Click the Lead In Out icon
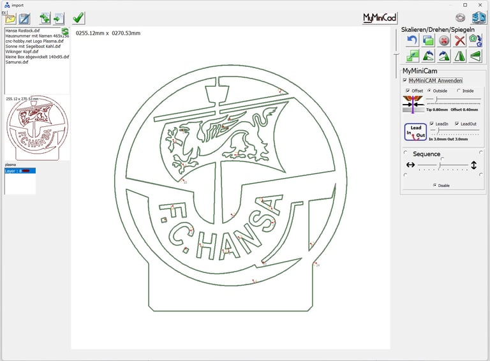490x361 pixels. (415, 132)
